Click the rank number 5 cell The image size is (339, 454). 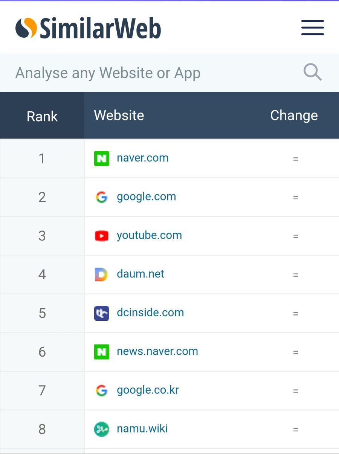42,313
